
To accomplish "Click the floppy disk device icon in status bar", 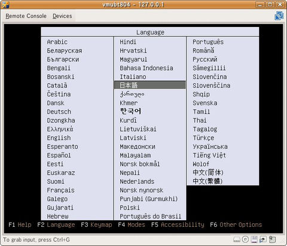I will (x=254, y=239).
